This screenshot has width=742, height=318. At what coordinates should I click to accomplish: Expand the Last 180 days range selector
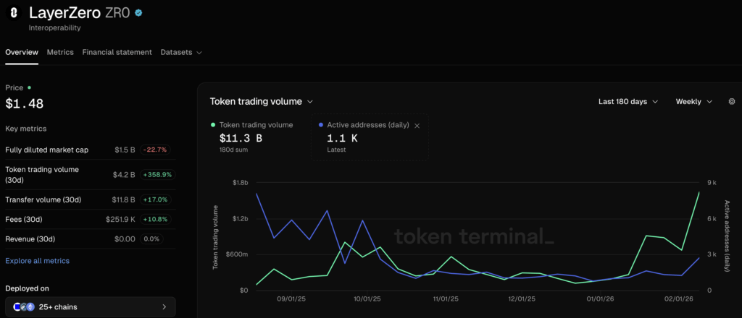coord(628,102)
